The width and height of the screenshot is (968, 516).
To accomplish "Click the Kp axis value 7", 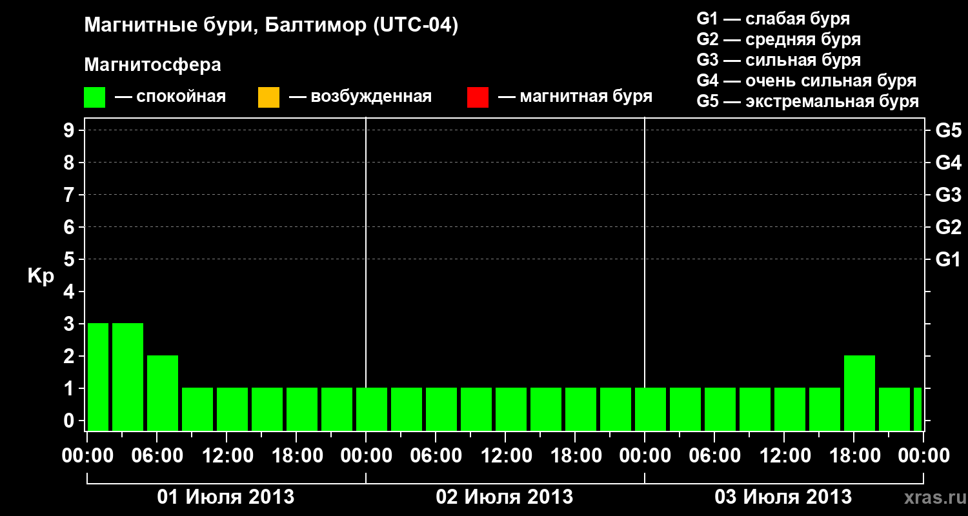I will [70, 195].
